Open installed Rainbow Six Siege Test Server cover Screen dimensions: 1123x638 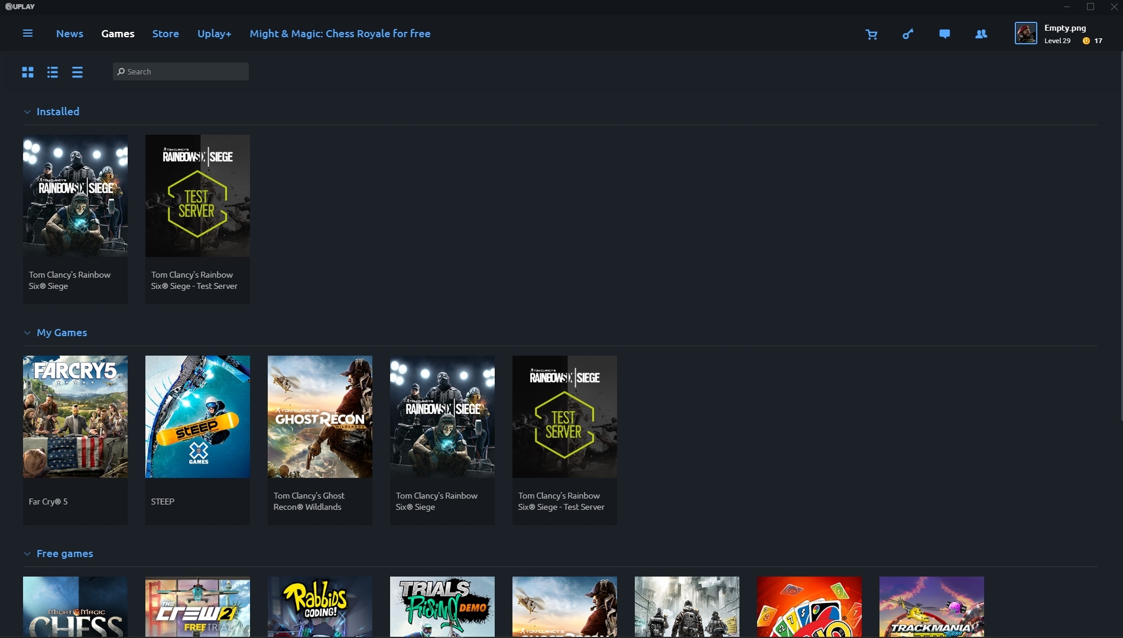(x=197, y=196)
